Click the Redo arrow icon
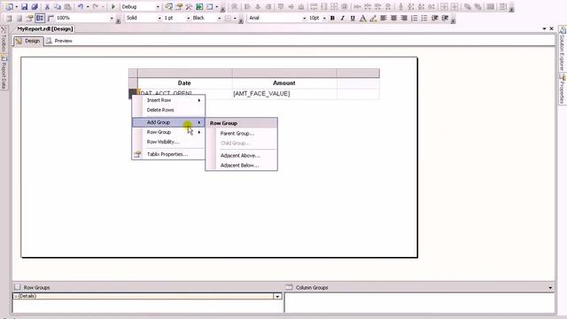Viewport: 567px width, 319px height. [96, 6]
